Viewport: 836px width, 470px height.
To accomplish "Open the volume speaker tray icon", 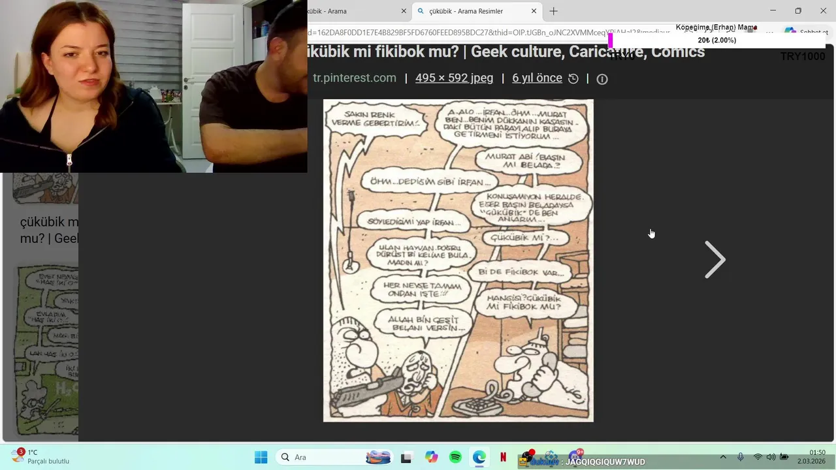I will 771,457.
